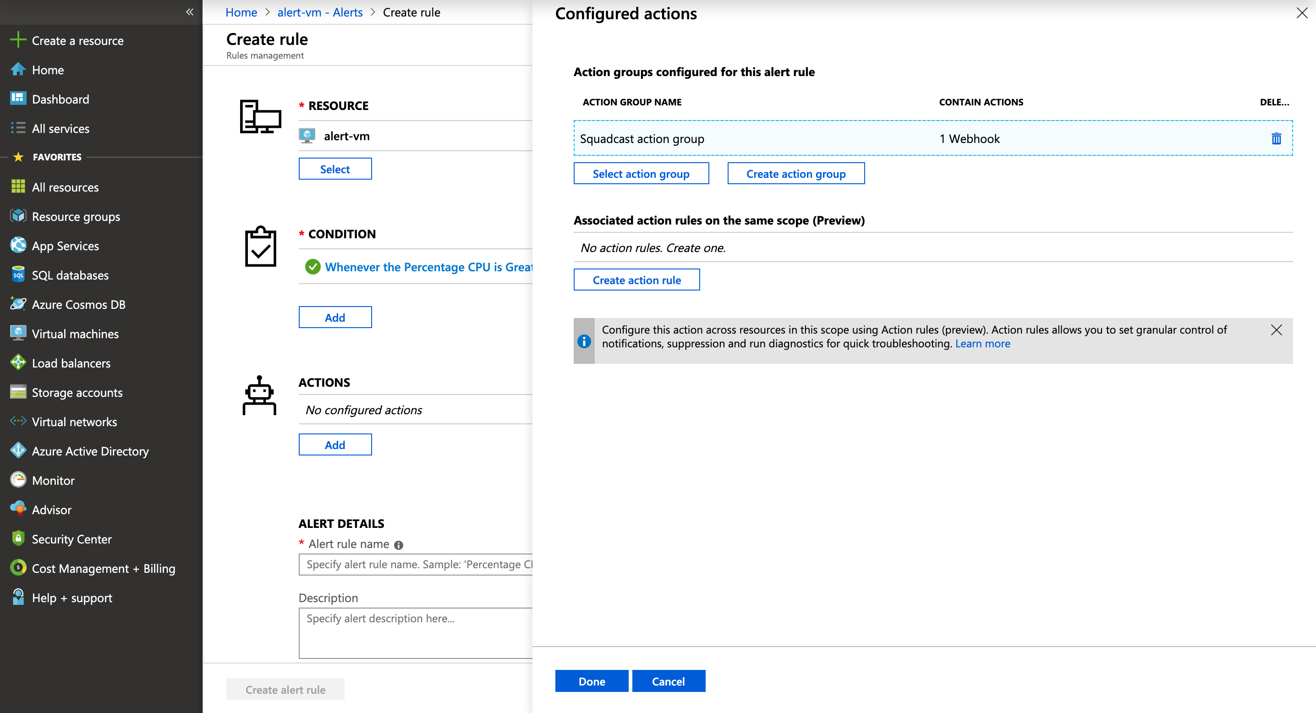Open Security Center from favorites
The width and height of the screenshot is (1316, 713).
[71, 539]
